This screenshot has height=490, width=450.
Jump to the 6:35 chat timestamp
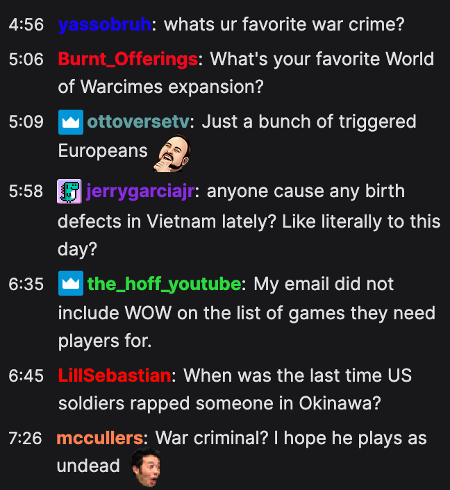pos(26,285)
